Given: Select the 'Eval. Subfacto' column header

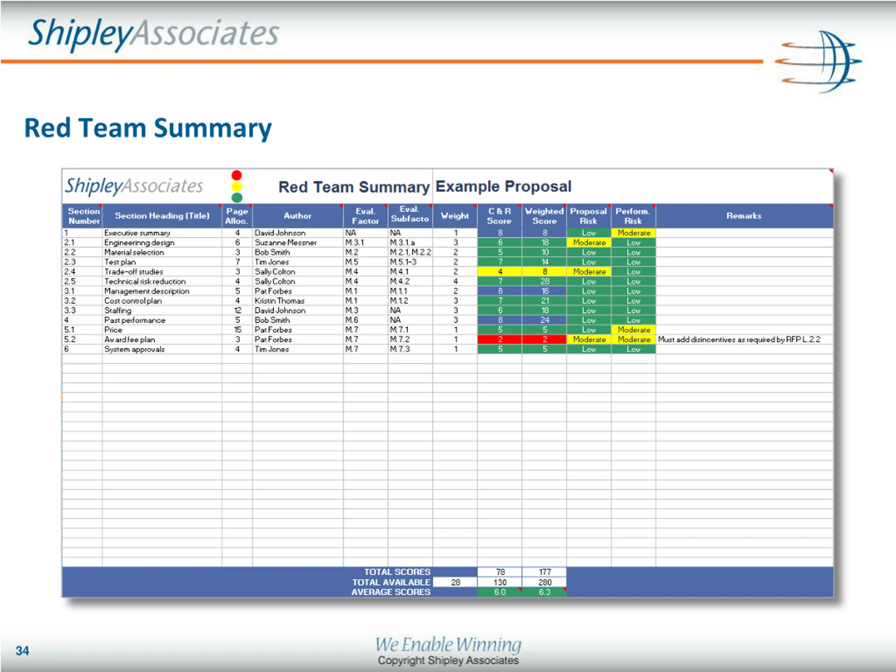Looking at the screenshot, I should (410, 216).
